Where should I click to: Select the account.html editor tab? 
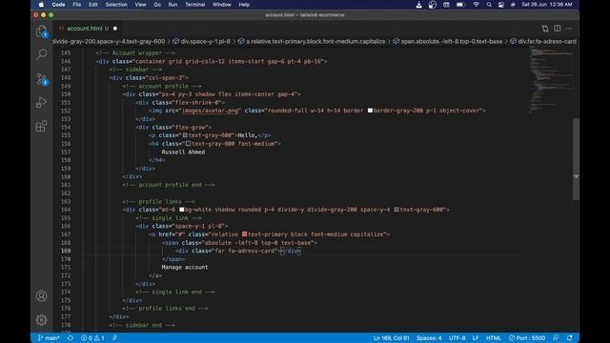pos(85,29)
